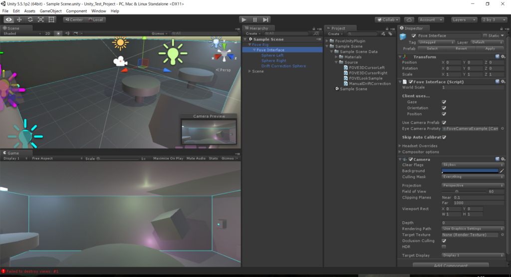Click the Step frame button
The image size is (511, 277).
265,19
